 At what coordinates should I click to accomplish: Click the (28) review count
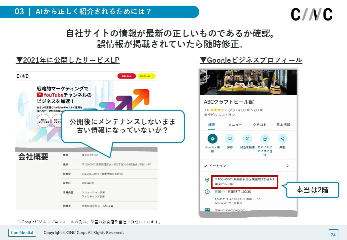[232, 110]
